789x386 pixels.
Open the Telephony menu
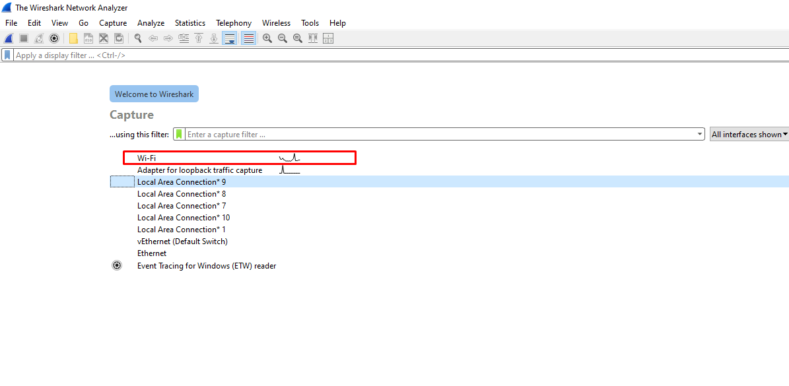[234, 23]
